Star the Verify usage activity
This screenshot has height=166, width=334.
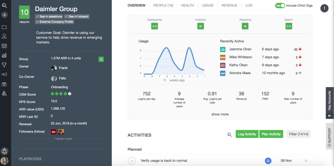(306, 160)
